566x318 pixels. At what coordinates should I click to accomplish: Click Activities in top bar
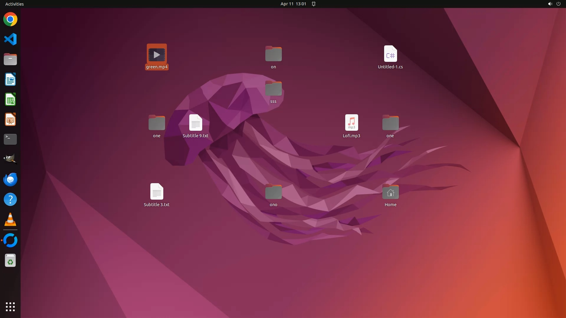pyautogui.click(x=14, y=4)
